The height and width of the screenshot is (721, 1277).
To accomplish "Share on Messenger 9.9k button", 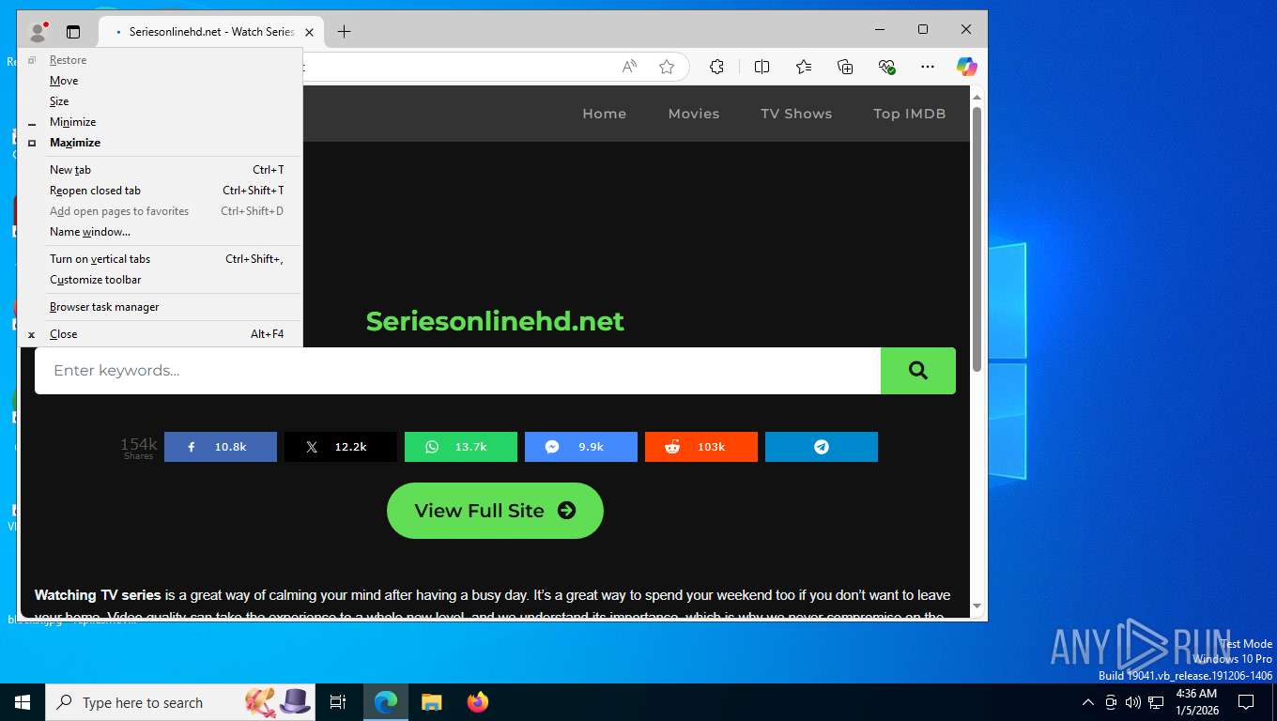I will [x=581, y=447].
